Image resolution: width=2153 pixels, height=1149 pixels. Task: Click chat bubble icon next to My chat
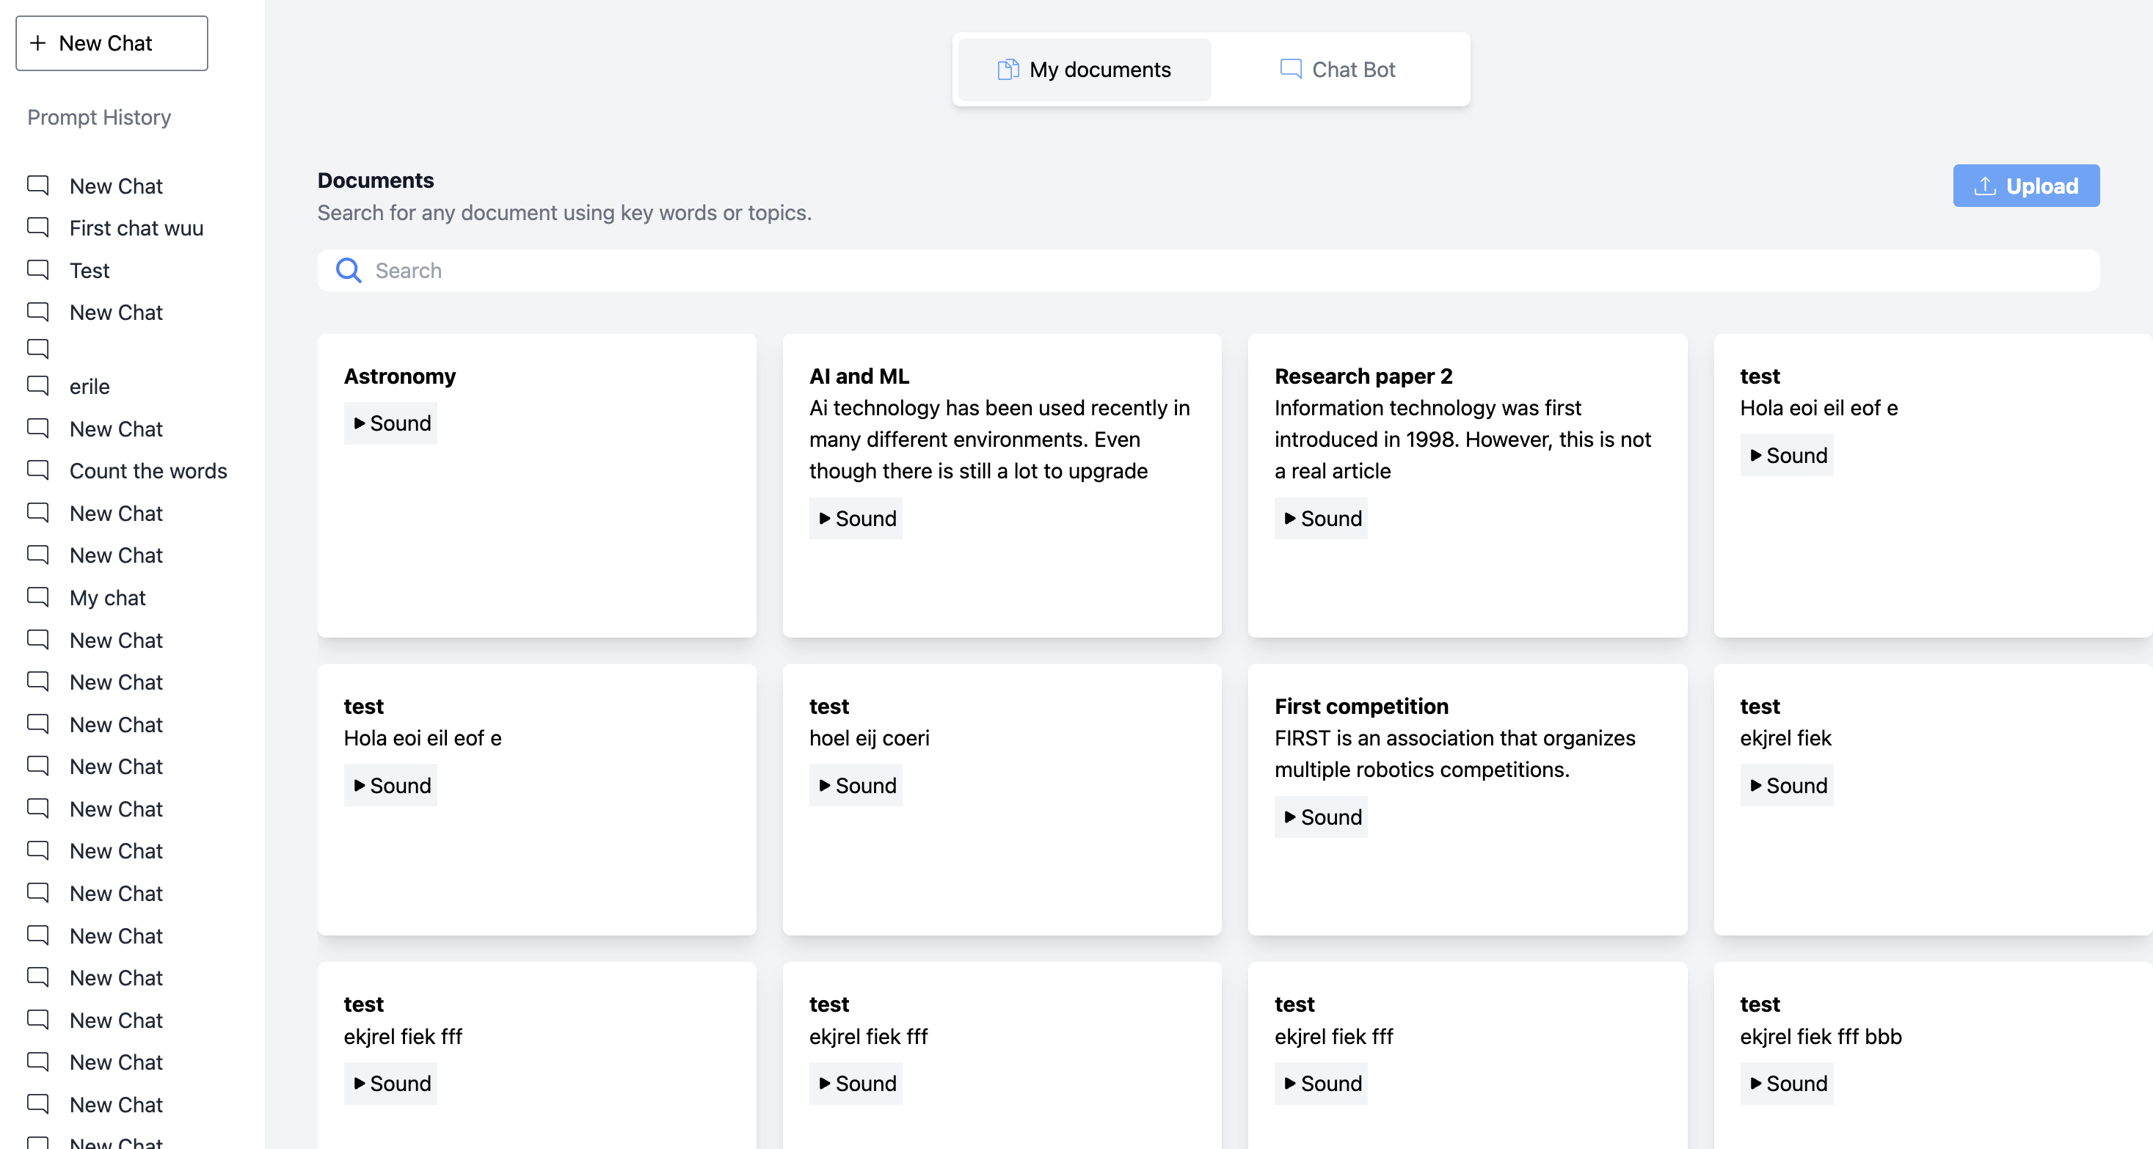click(x=37, y=597)
